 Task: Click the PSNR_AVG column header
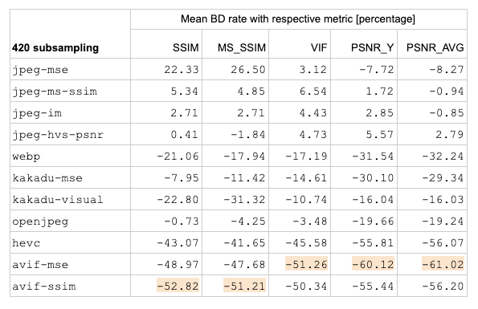[x=435, y=47]
